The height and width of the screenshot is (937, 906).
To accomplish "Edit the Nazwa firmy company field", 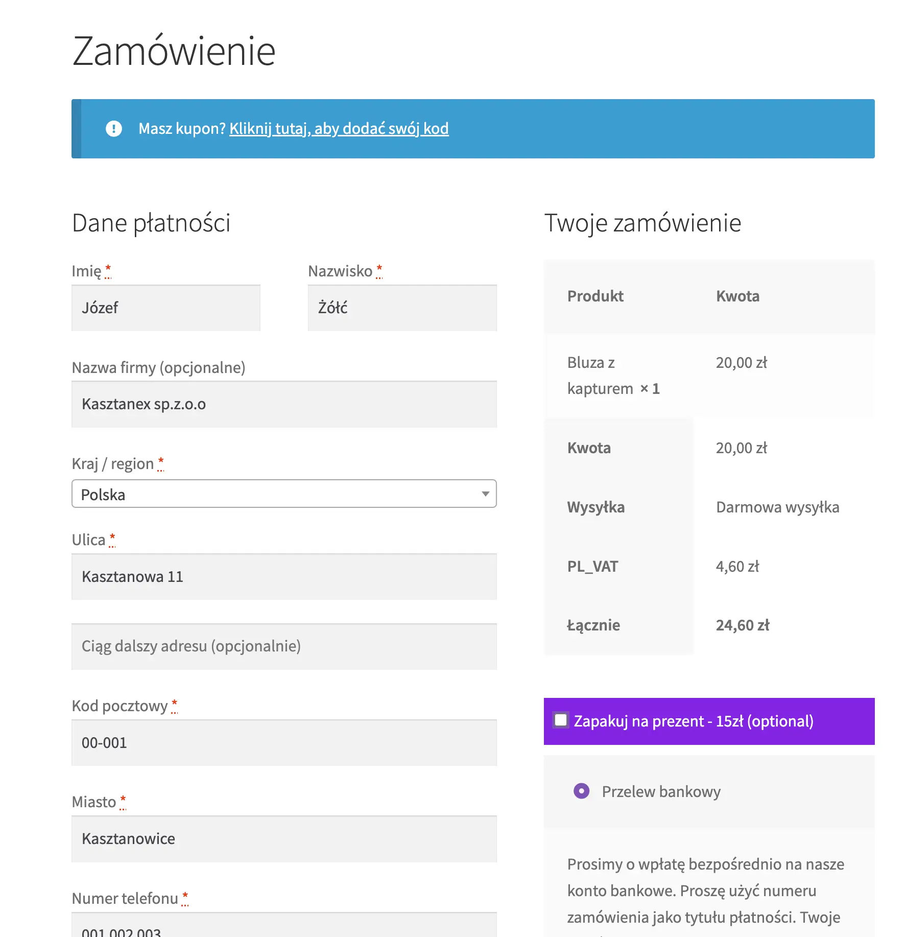I will point(284,404).
